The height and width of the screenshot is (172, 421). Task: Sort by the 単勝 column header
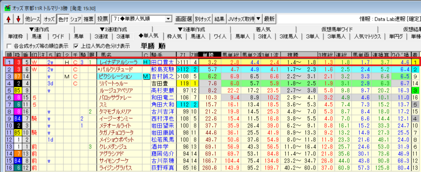click(x=209, y=55)
